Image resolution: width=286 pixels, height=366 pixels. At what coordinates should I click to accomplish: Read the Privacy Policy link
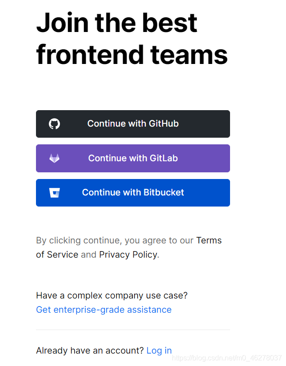click(128, 255)
